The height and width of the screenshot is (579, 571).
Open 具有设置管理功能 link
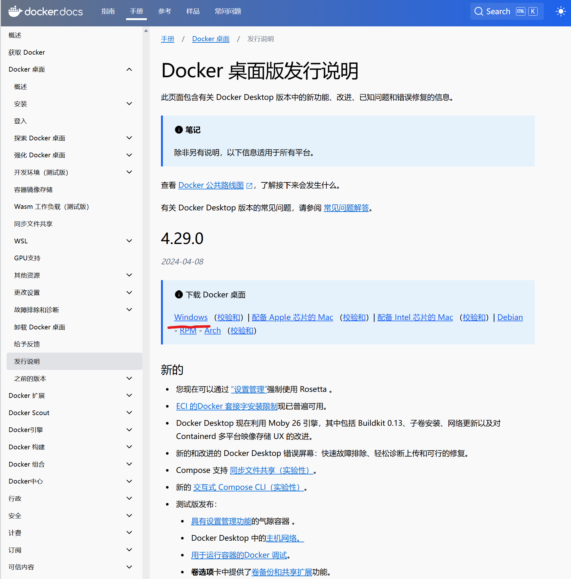click(221, 521)
